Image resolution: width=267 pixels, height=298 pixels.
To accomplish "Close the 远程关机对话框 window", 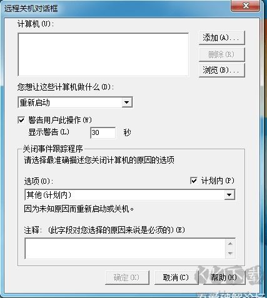I will click(x=246, y=6).
